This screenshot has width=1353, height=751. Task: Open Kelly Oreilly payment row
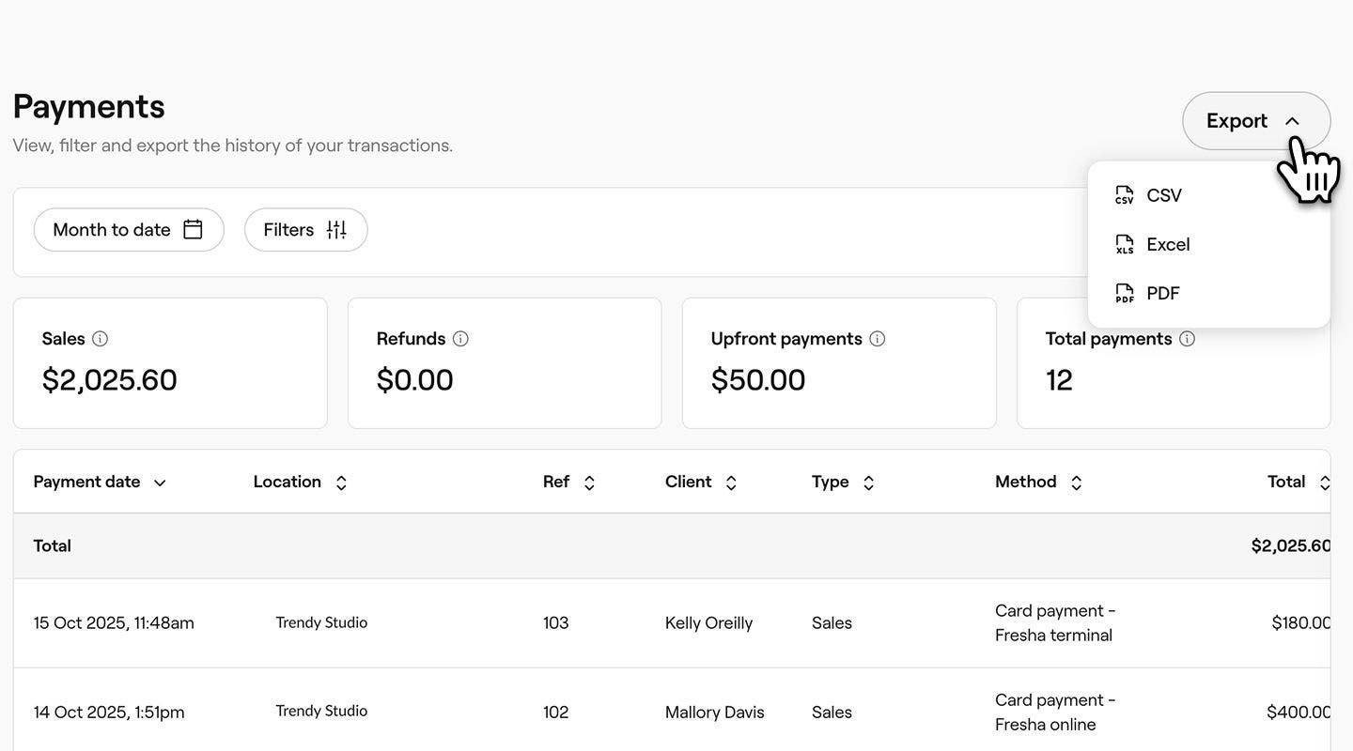708,623
